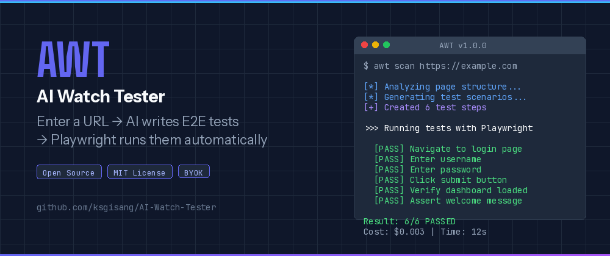Image resolution: width=610 pixels, height=256 pixels.
Task: Open the github.com/ksgisang/AI-Watch-Tester link
Action: click(126, 207)
